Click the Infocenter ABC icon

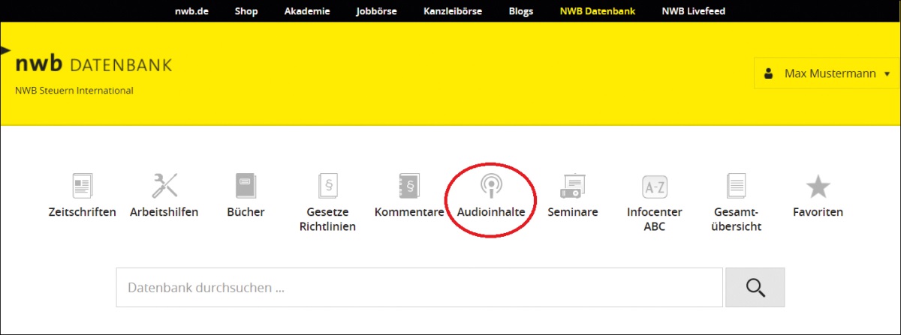coord(654,186)
